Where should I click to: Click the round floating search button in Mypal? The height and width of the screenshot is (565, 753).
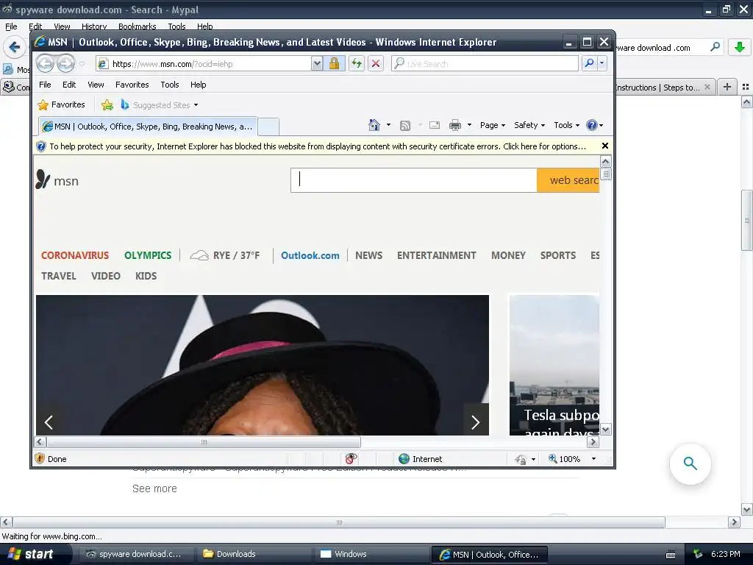click(690, 463)
